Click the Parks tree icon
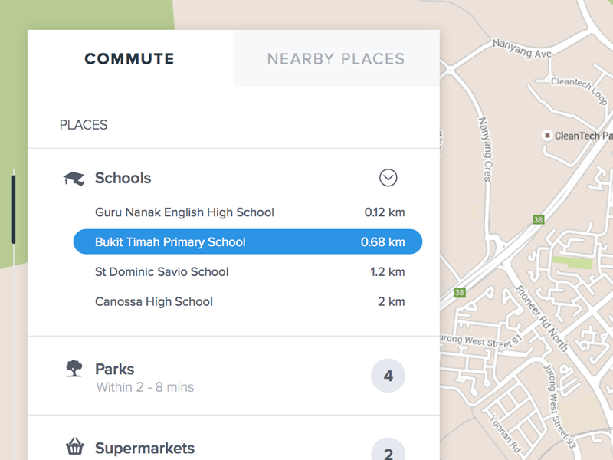 [74, 369]
